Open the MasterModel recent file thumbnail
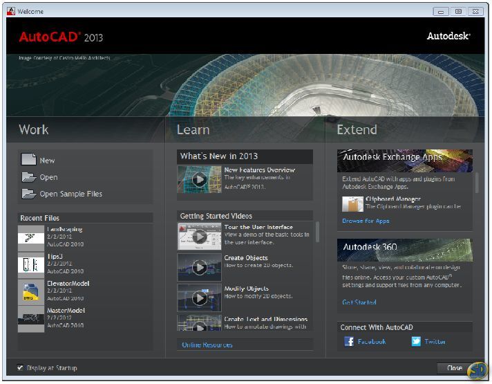The height and width of the screenshot is (384, 492). 31,319
